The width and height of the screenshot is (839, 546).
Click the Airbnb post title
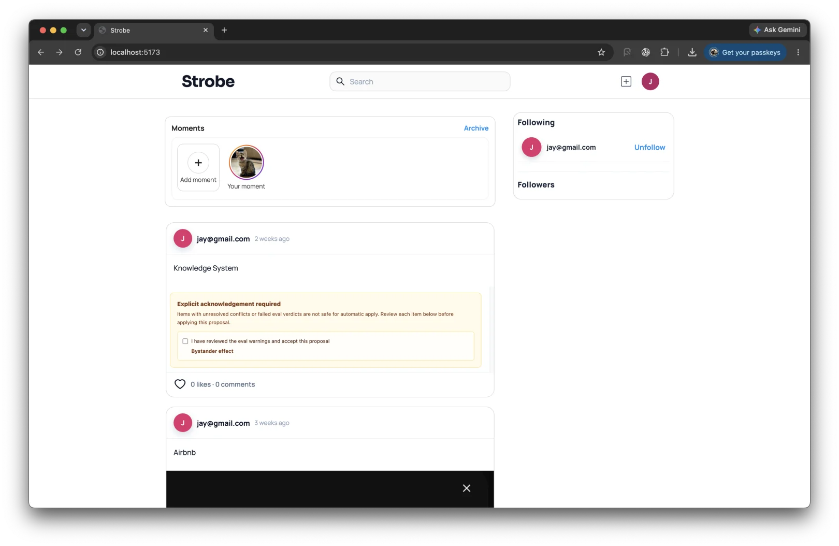pyautogui.click(x=184, y=452)
